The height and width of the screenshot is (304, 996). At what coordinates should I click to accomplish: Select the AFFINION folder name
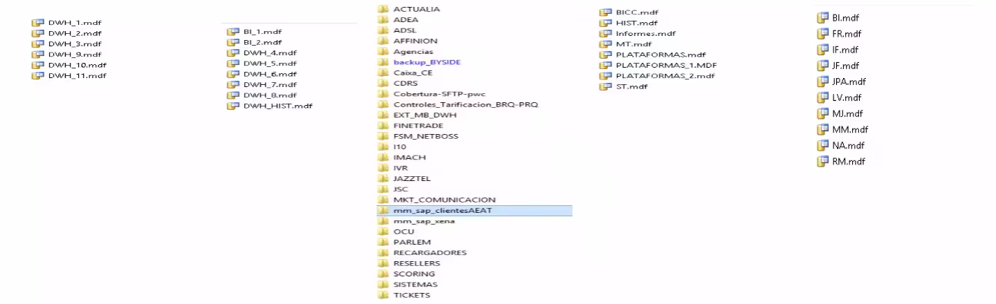415,41
